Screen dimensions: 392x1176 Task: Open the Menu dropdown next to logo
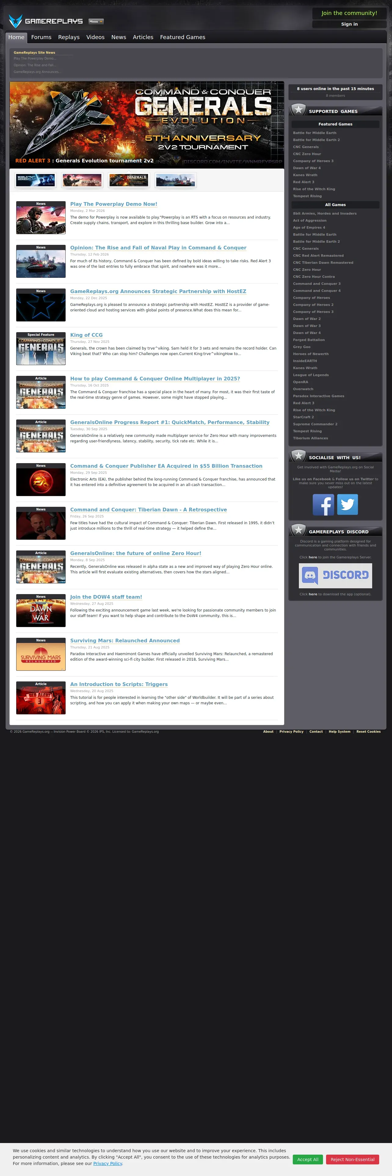click(x=96, y=21)
